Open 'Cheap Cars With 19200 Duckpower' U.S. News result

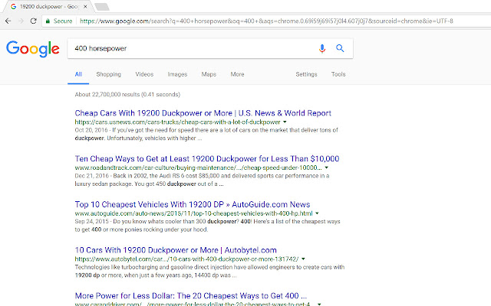point(203,113)
